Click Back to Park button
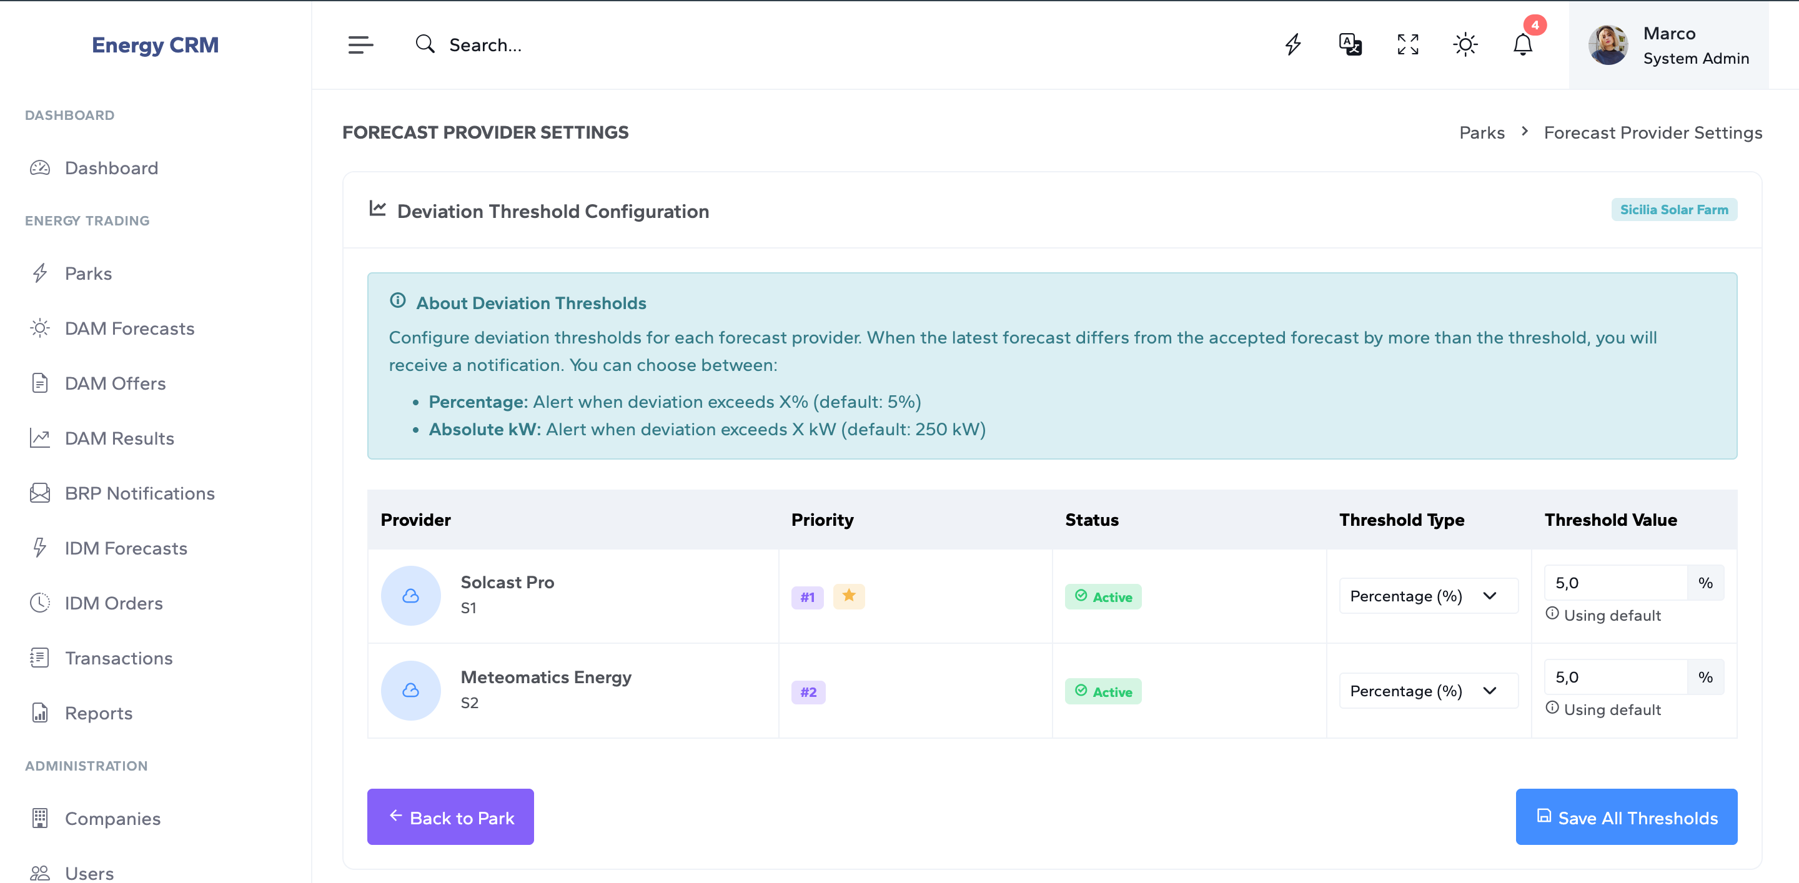 point(450,817)
